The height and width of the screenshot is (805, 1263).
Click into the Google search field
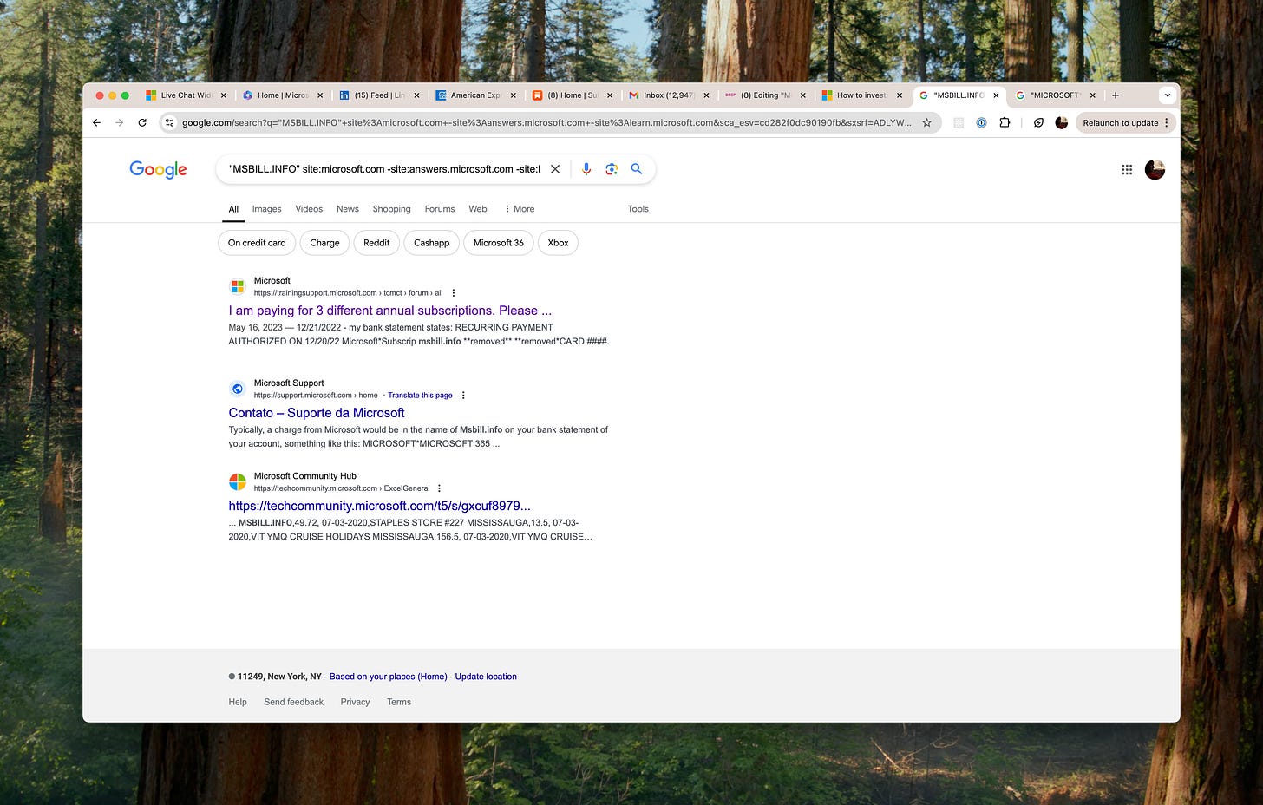point(384,169)
